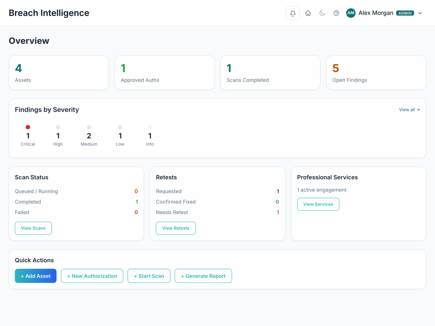The image size is (435, 326).
Task: Click the ADMIN role badge
Action: pos(405,13)
